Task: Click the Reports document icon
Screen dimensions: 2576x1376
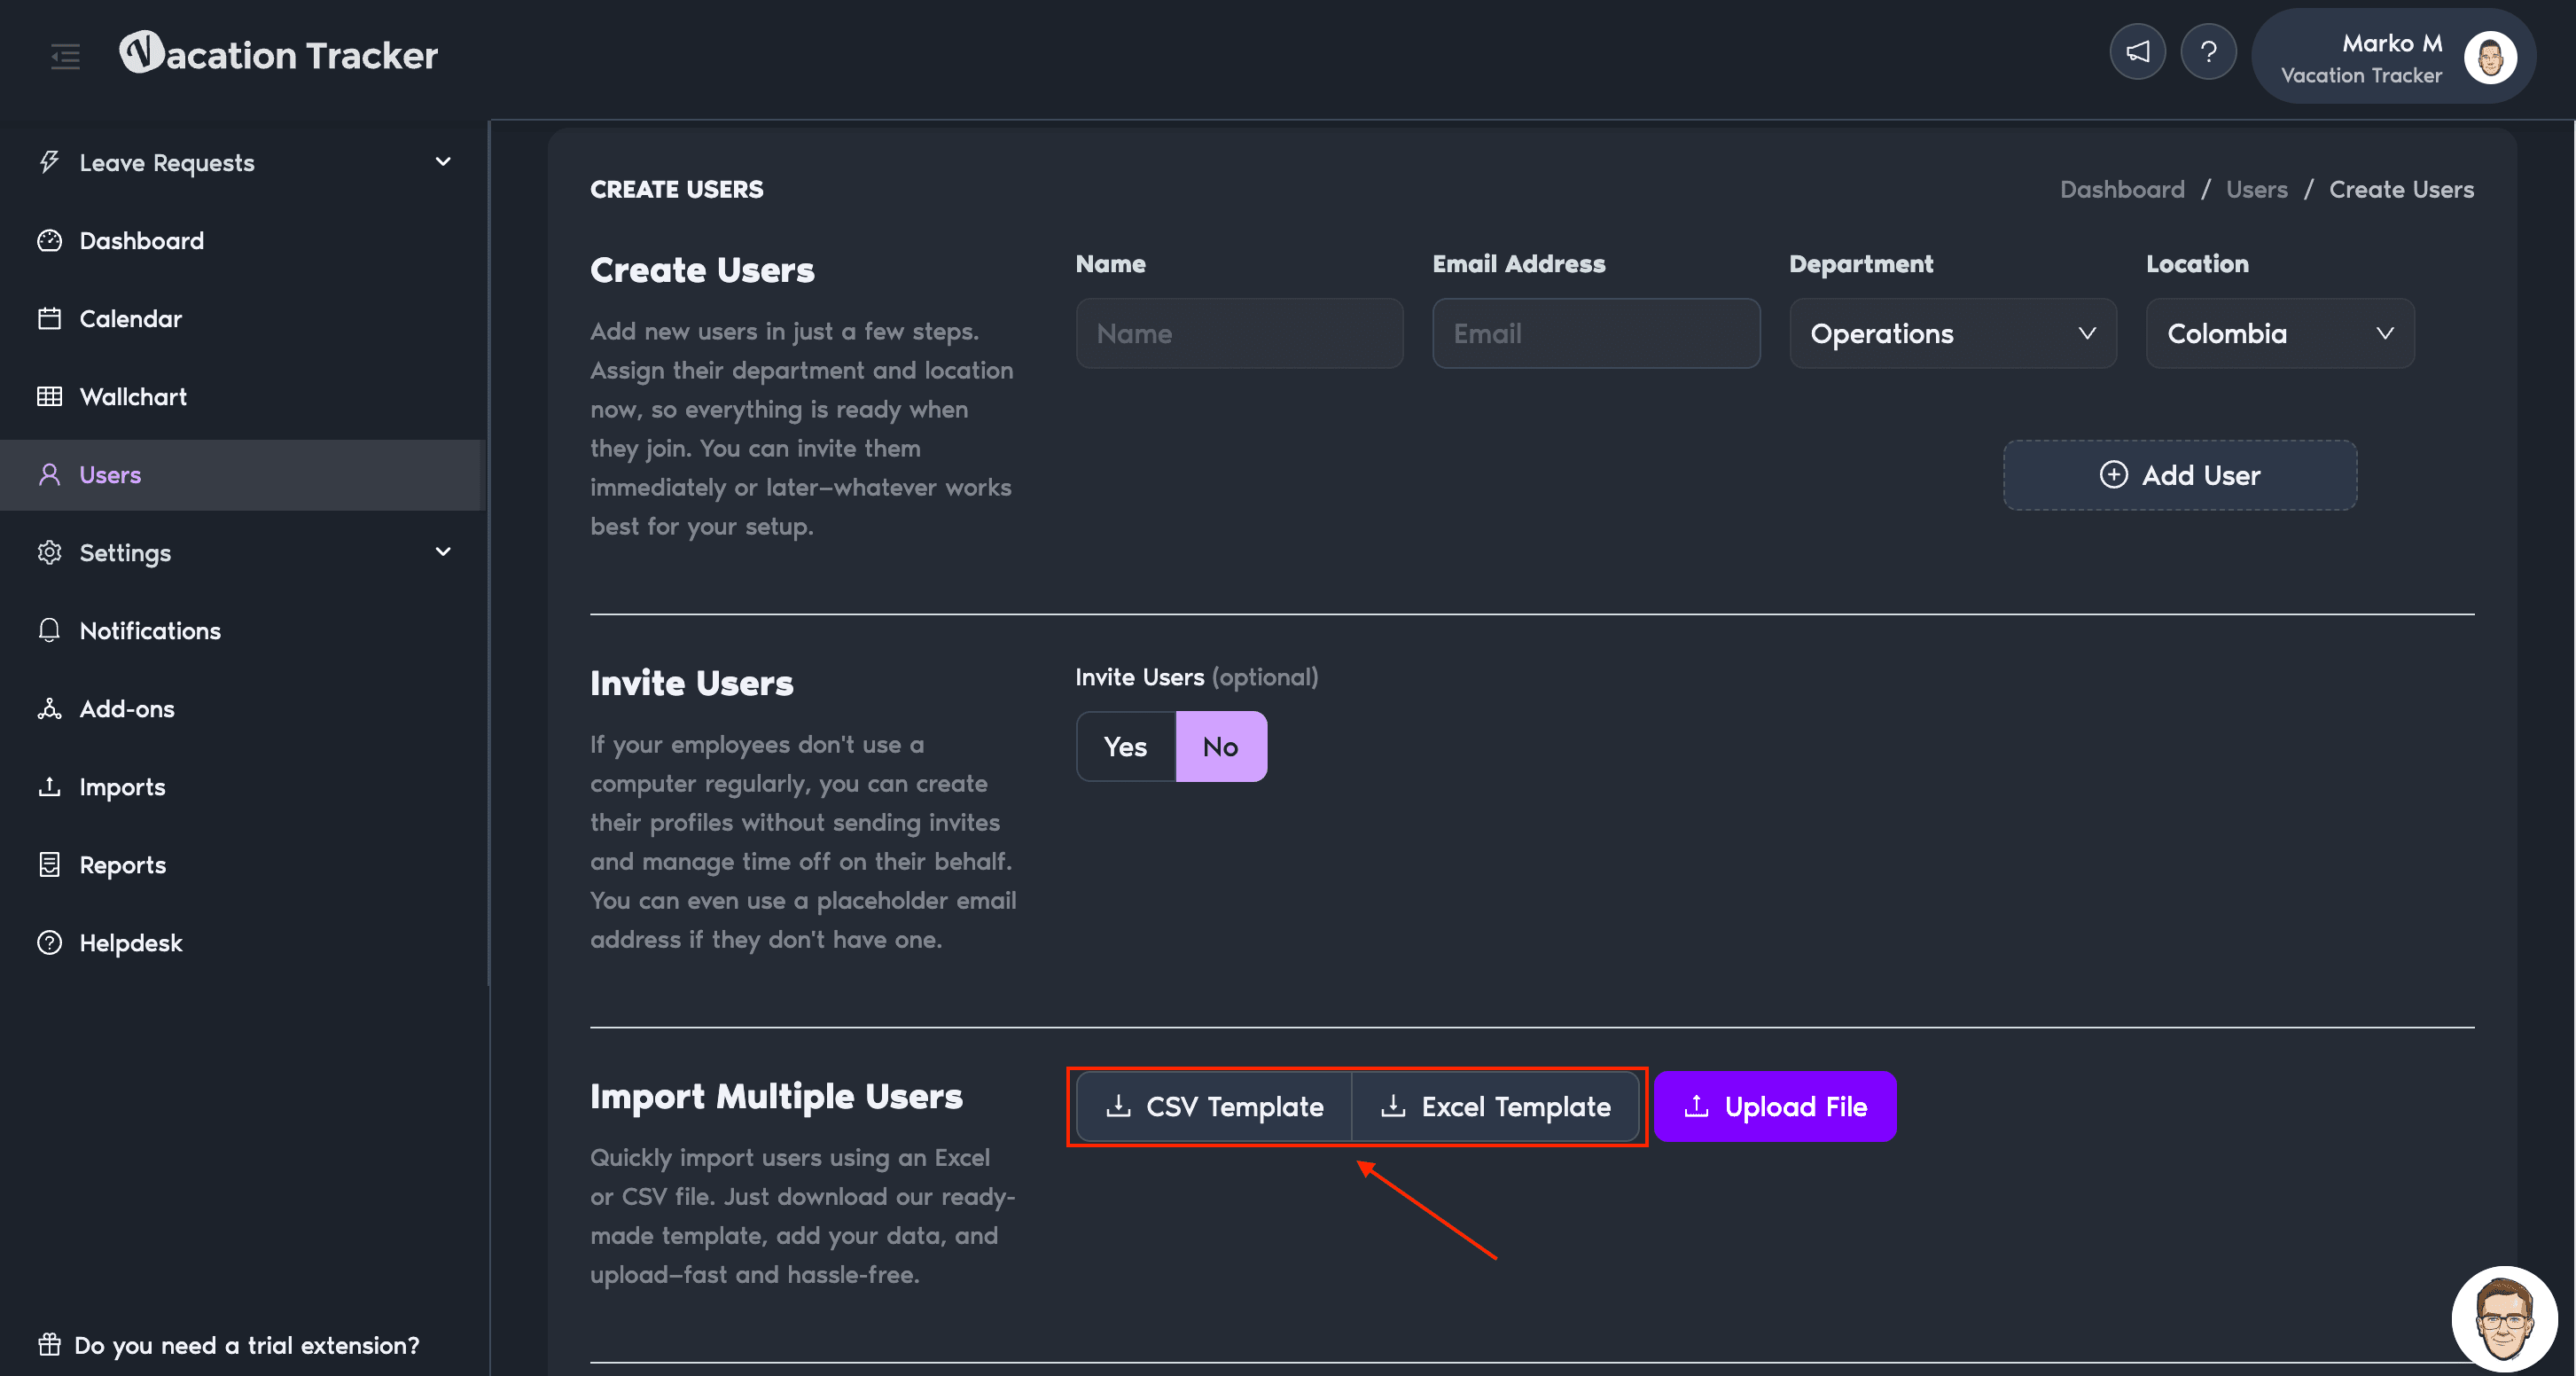Action: (x=49, y=864)
